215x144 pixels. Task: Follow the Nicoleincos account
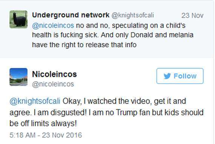(x=180, y=76)
